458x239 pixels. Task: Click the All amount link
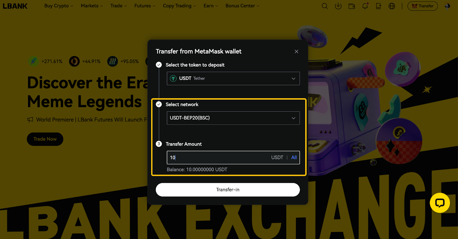pyautogui.click(x=294, y=157)
